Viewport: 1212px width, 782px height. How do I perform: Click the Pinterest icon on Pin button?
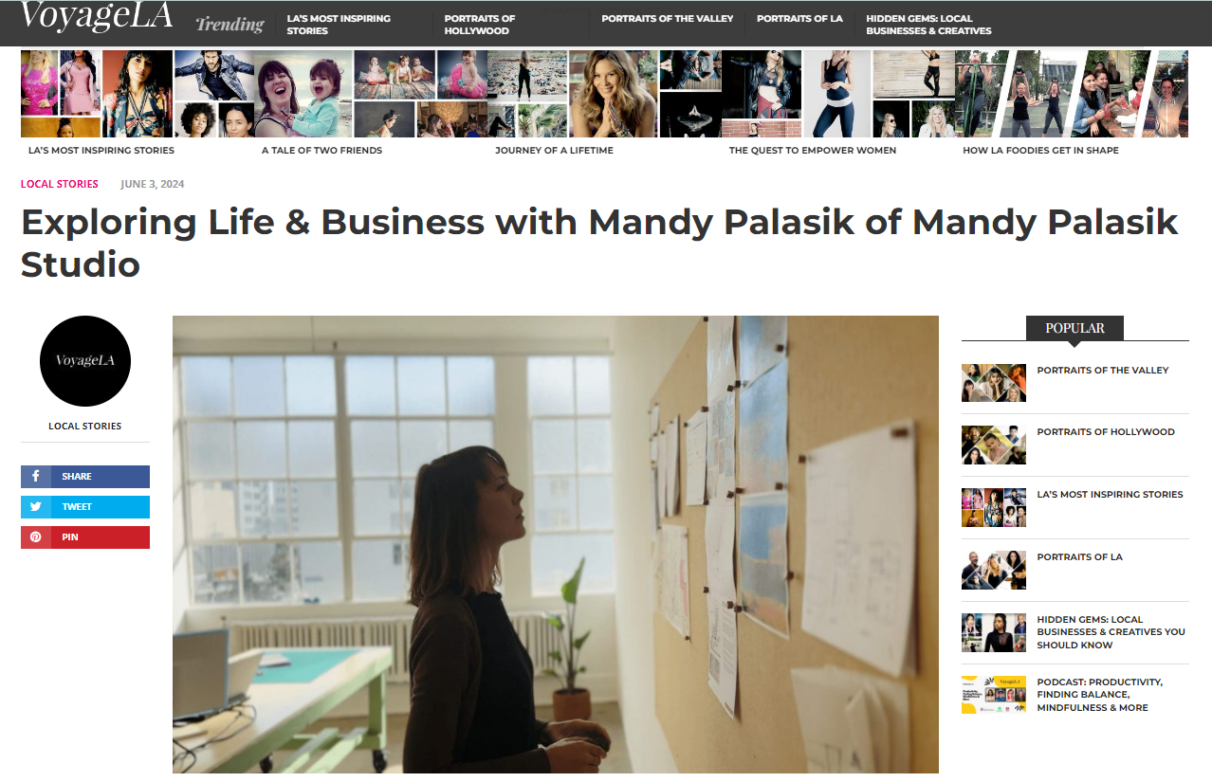35,537
